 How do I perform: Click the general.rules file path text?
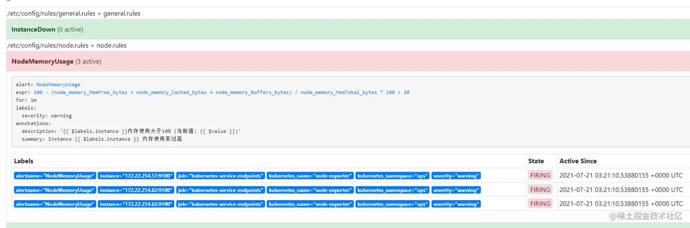(74, 13)
